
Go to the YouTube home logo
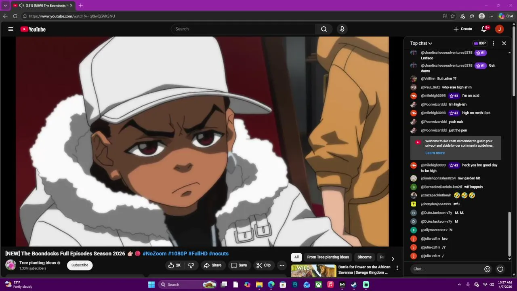tap(33, 29)
